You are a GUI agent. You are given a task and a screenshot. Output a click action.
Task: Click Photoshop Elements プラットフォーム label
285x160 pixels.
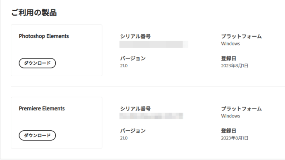click(241, 36)
